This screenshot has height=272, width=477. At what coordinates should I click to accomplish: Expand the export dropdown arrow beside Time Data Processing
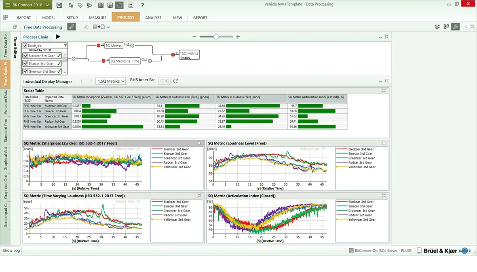[108, 27]
